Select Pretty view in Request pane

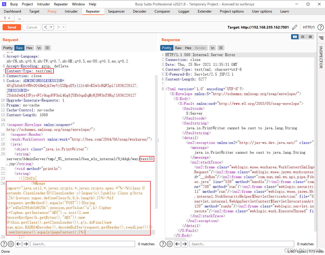[8, 48]
